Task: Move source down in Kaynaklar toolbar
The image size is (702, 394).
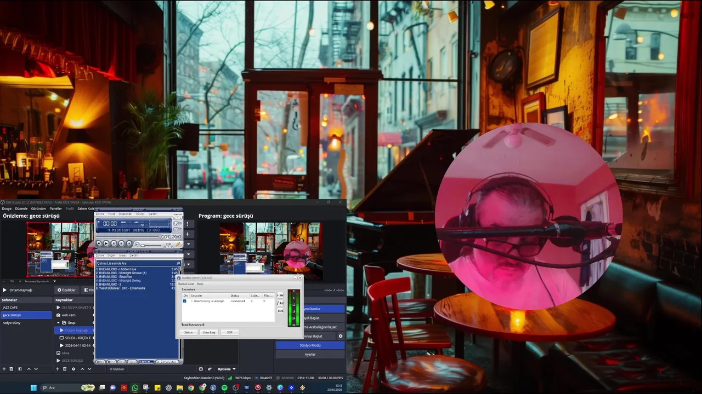Action: tap(89, 369)
